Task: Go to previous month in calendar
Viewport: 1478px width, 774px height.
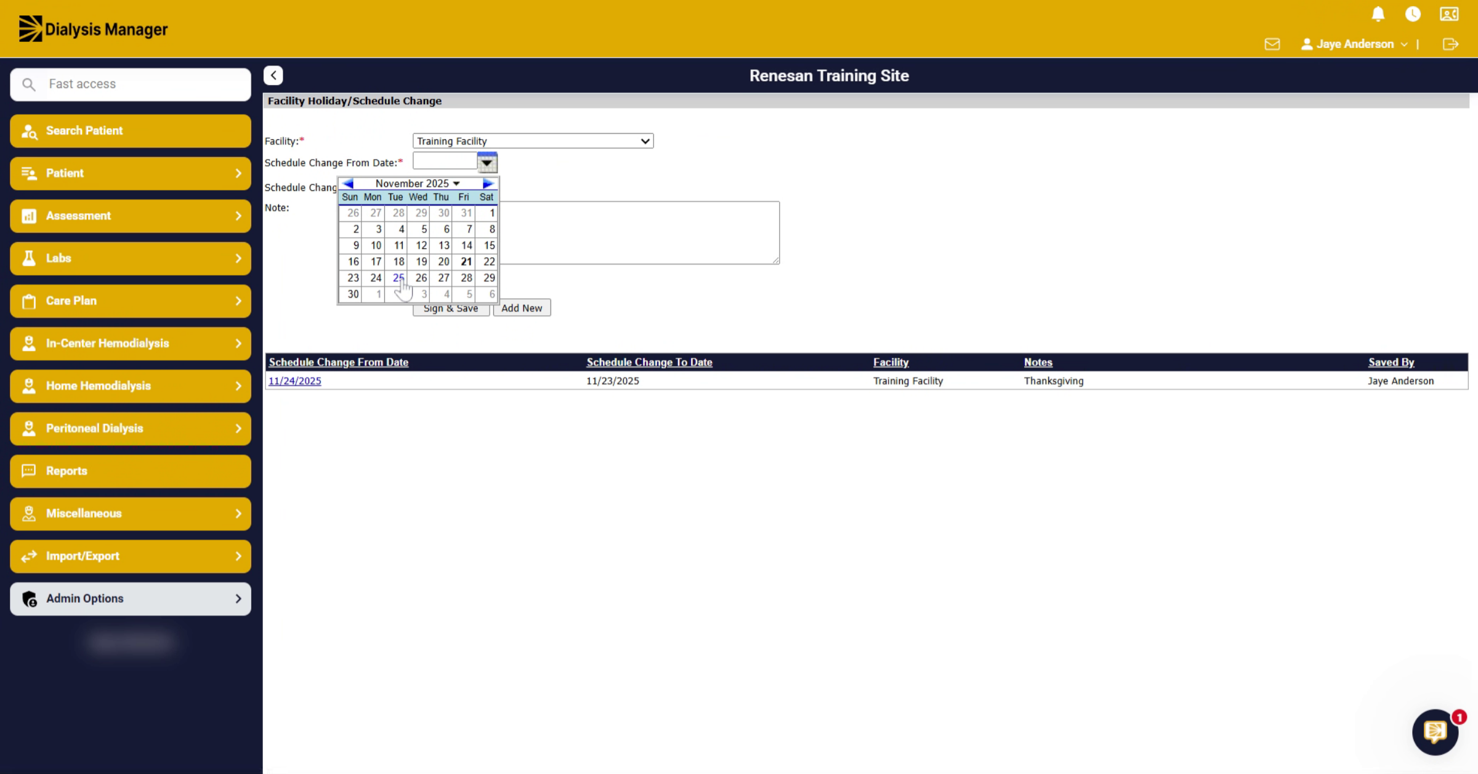Action: pos(348,183)
